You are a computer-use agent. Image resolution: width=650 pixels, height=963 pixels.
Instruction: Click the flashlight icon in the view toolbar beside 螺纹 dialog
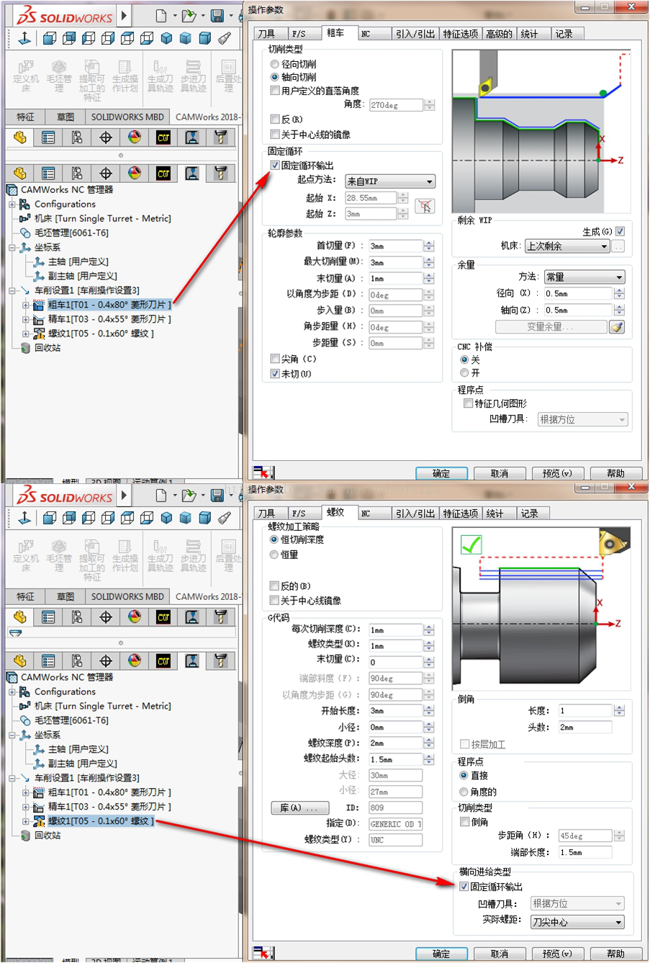coord(225,518)
